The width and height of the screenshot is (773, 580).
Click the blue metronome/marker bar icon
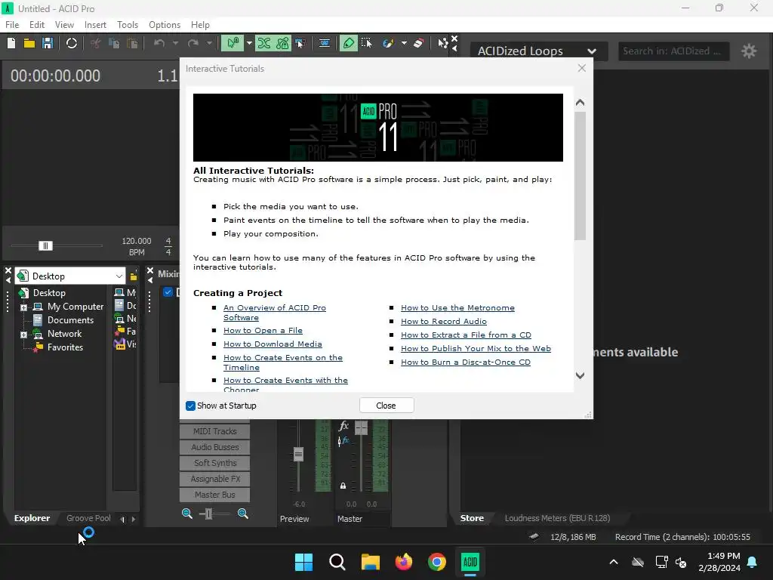tap(325, 43)
